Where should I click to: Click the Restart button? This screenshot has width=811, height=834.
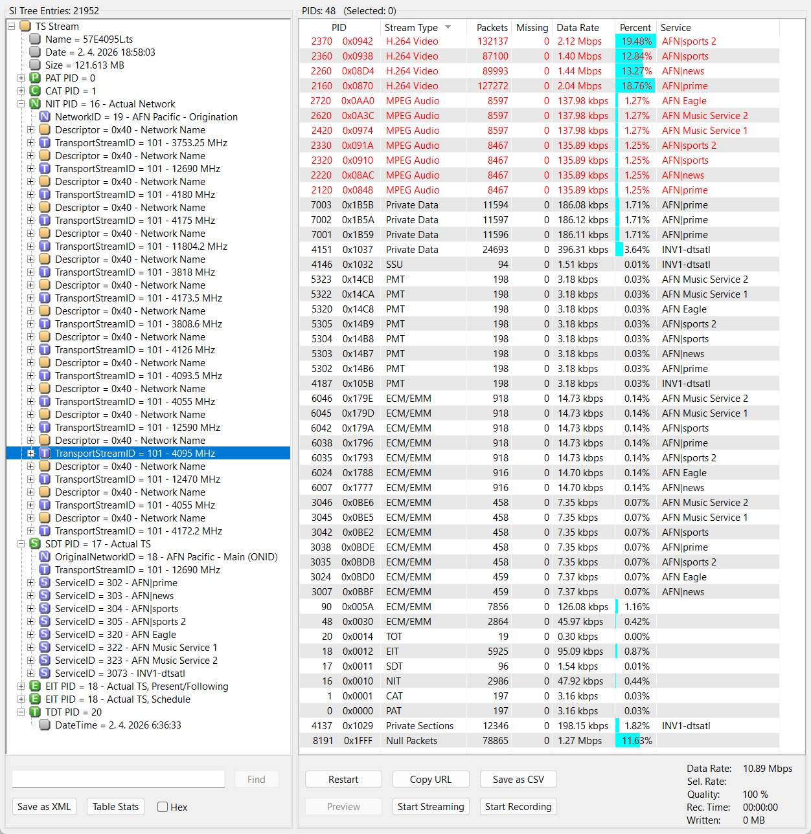343,780
